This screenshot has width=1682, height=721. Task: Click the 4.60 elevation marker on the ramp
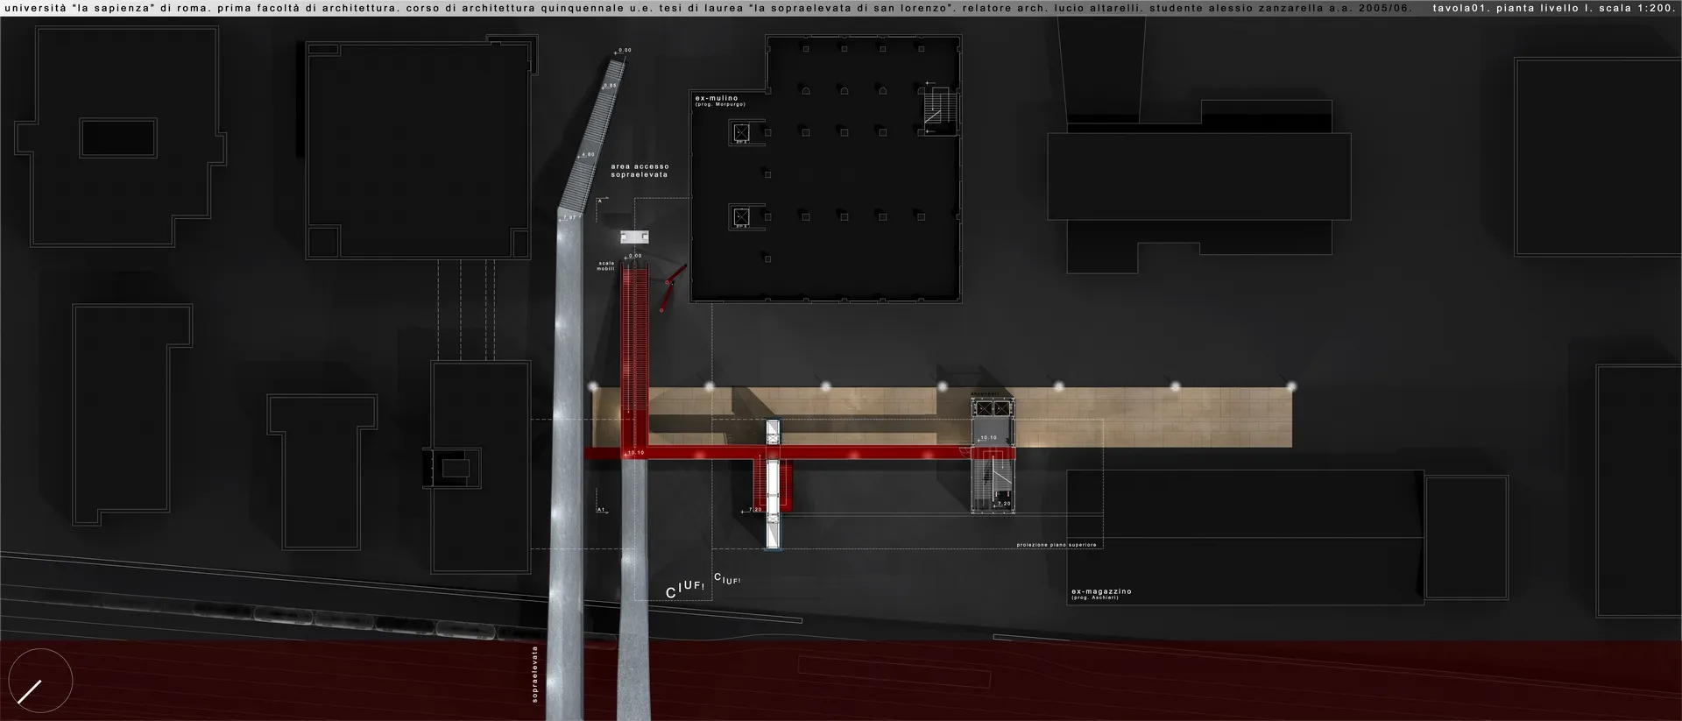(588, 155)
